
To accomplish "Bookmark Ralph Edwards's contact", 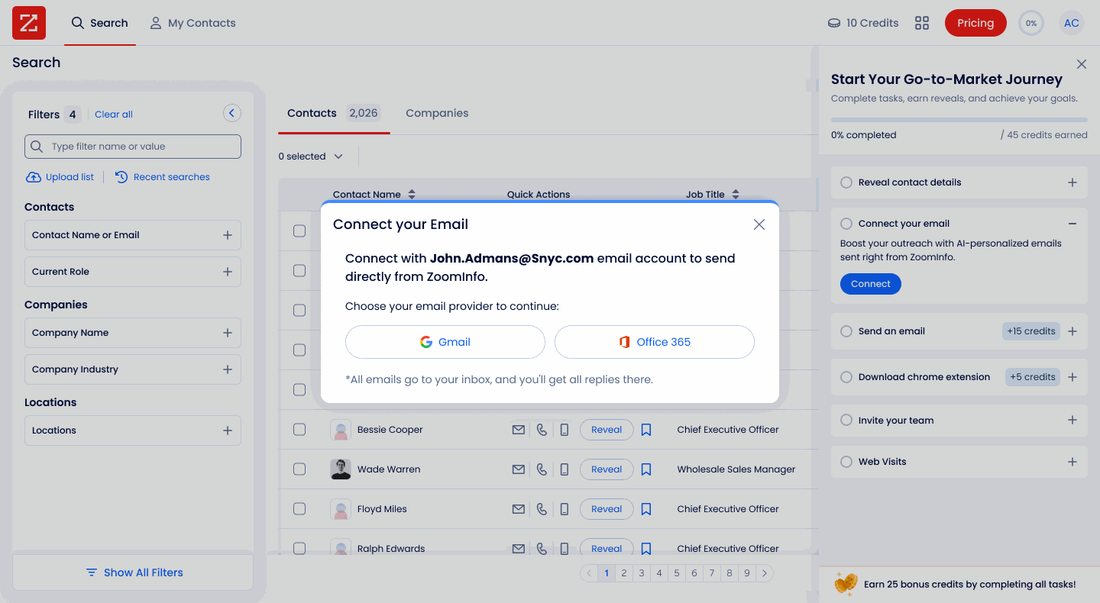I will point(646,549).
